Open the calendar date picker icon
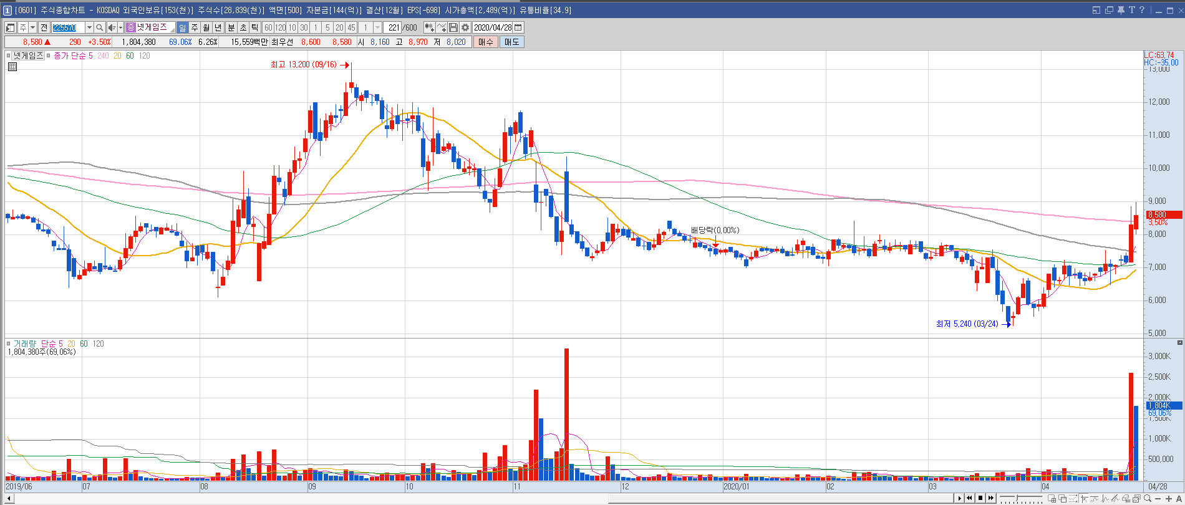The height and width of the screenshot is (505, 1185). pos(518,27)
